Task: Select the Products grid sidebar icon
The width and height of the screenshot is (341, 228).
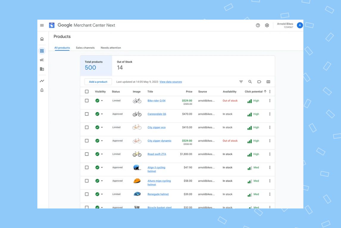Action: (x=42, y=51)
